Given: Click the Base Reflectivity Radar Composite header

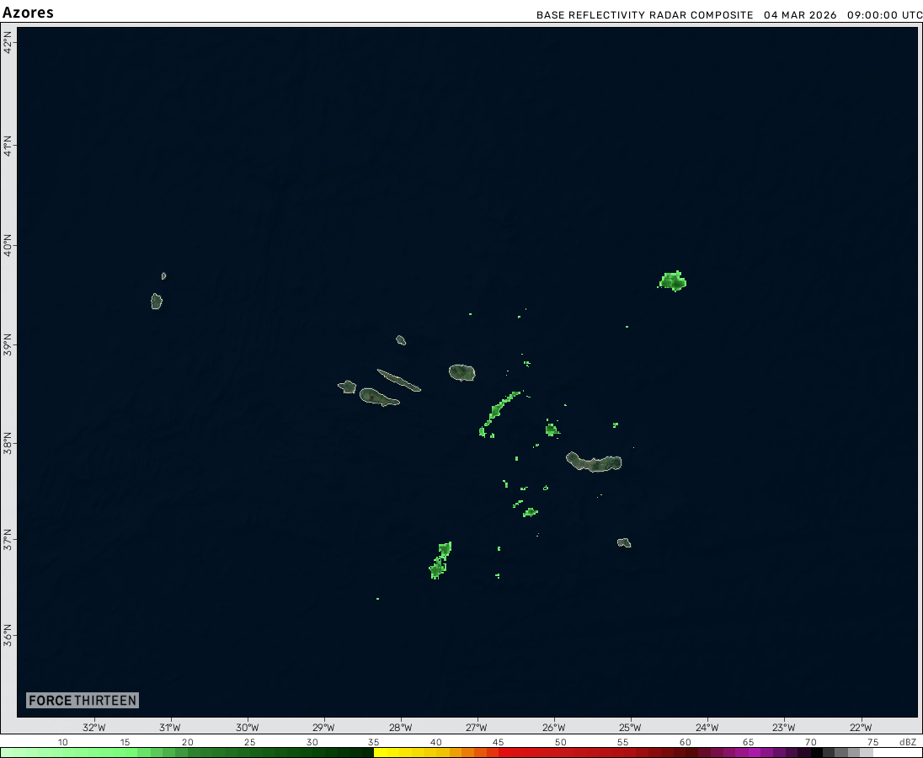Looking at the screenshot, I should (x=645, y=15).
